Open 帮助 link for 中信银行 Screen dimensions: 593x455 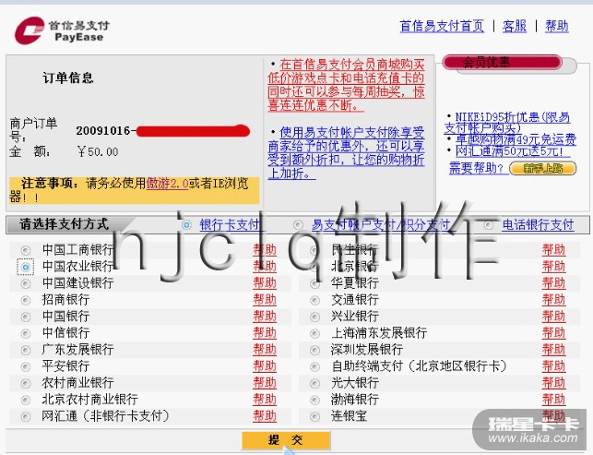pyautogui.click(x=265, y=333)
